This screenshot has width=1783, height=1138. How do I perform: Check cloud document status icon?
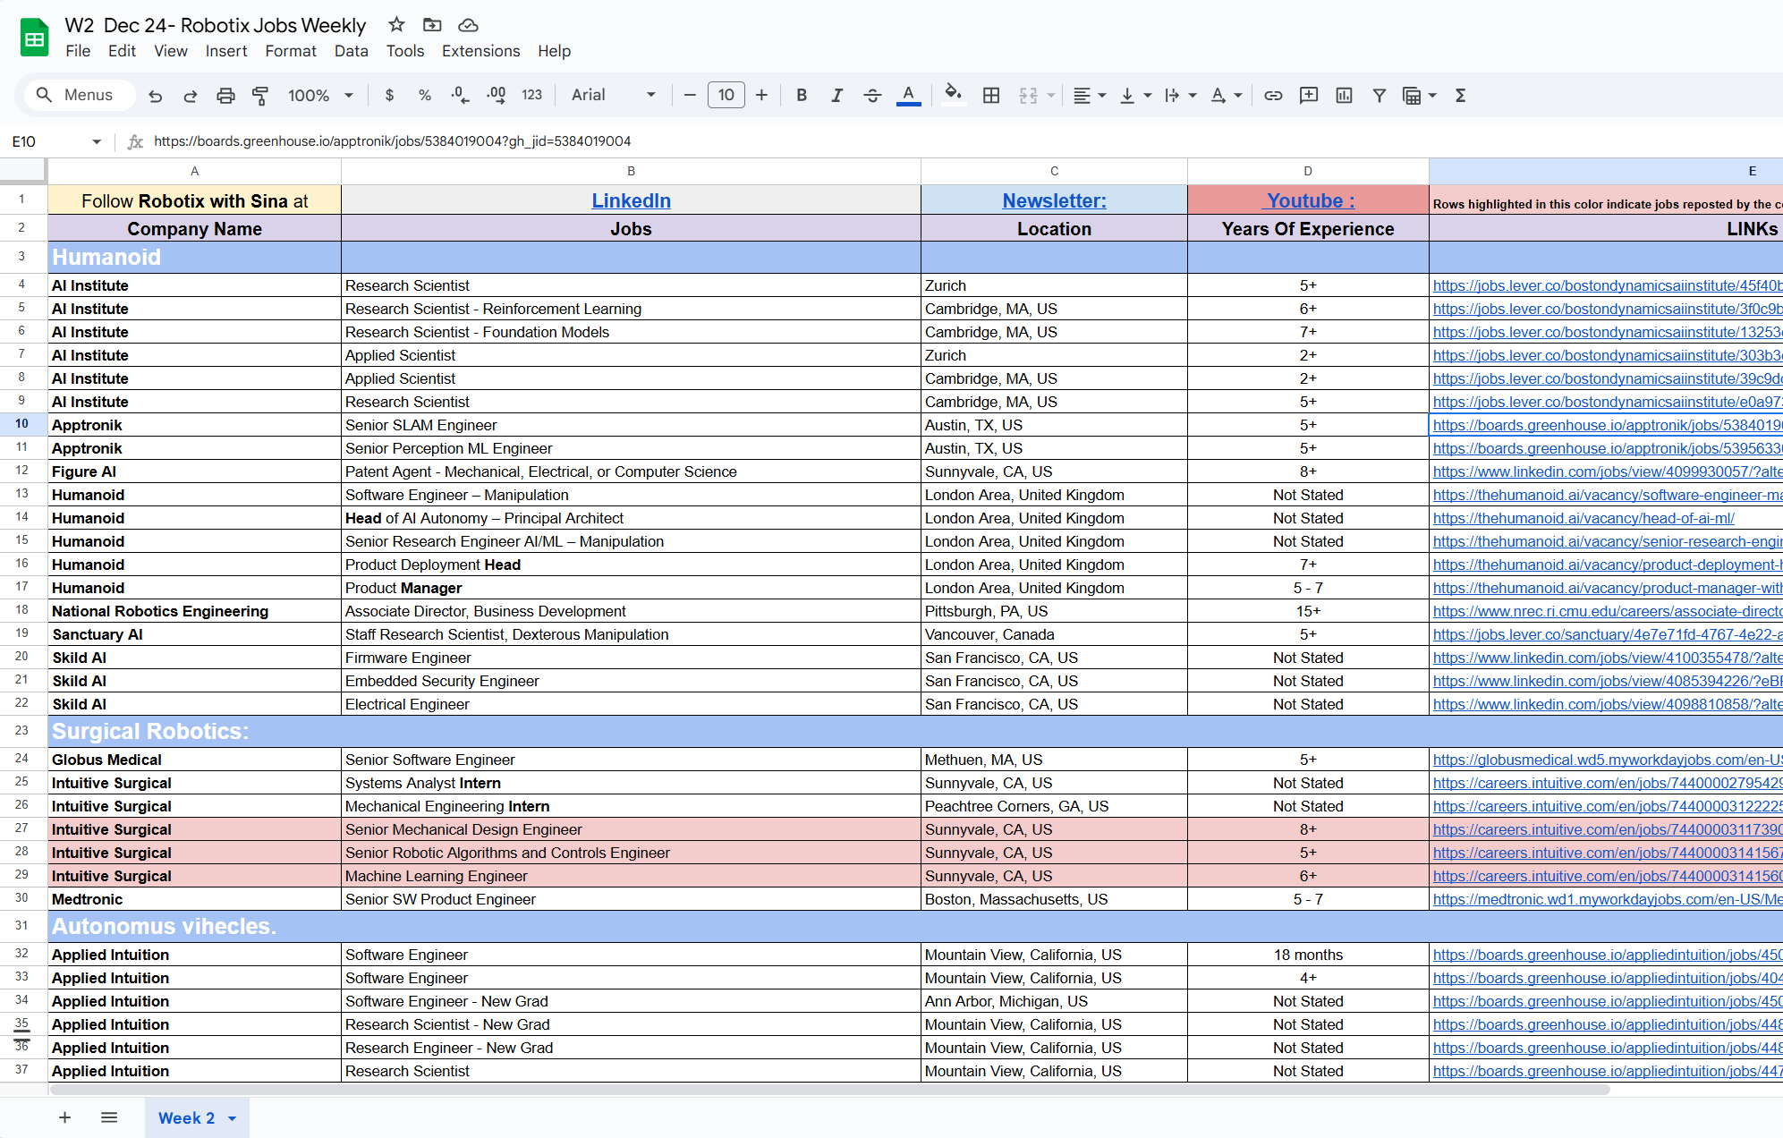(468, 25)
